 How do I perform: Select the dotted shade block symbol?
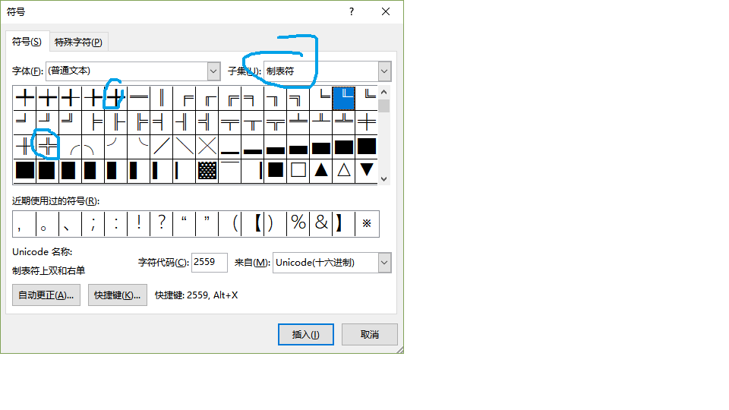207,171
